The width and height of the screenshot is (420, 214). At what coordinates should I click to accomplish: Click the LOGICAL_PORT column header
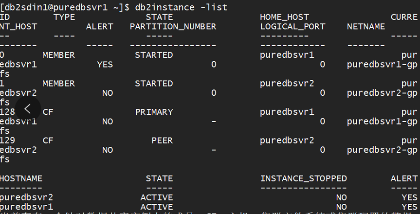point(292,26)
